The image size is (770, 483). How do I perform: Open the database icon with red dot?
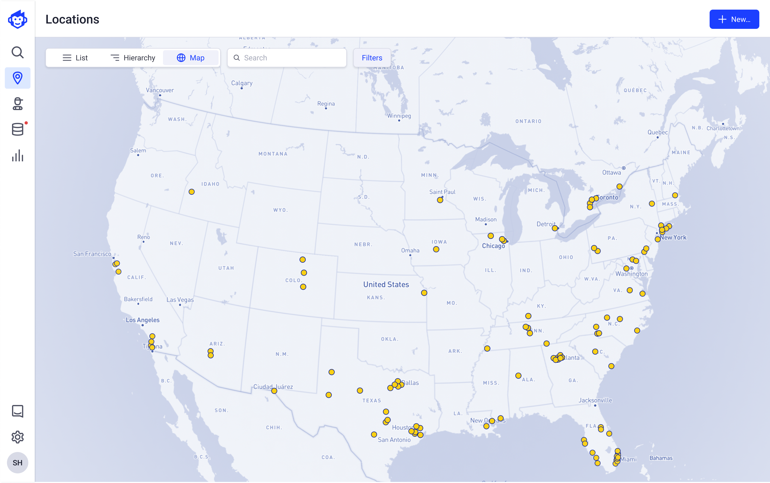[18, 129]
